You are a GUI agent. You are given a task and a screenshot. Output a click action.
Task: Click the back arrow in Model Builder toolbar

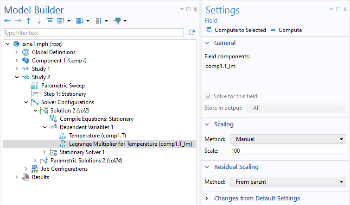coord(7,21)
